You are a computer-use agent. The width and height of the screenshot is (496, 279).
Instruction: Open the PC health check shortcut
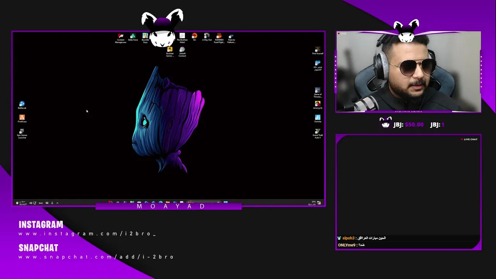(x=317, y=65)
